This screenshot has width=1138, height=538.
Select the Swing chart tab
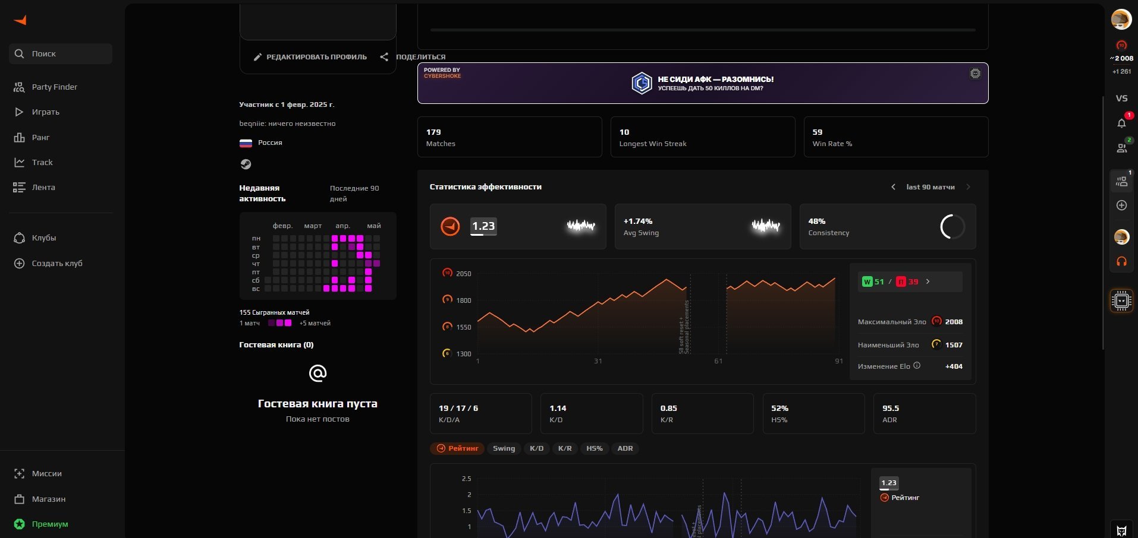click(x=504, y=448)
